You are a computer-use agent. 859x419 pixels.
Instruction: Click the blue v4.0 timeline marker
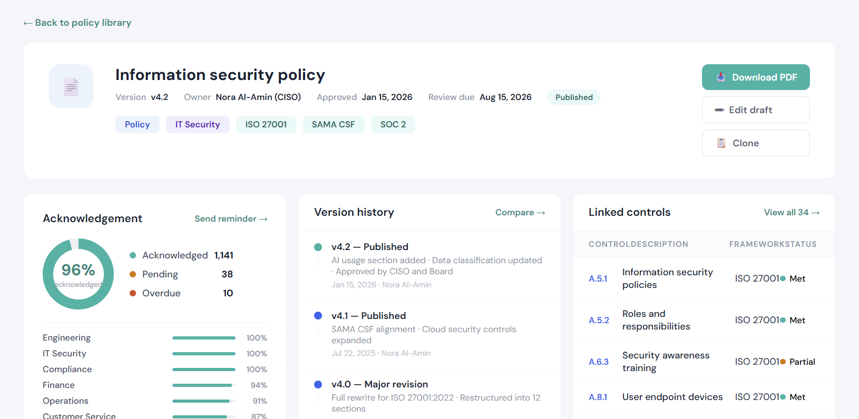pos(318,384)
